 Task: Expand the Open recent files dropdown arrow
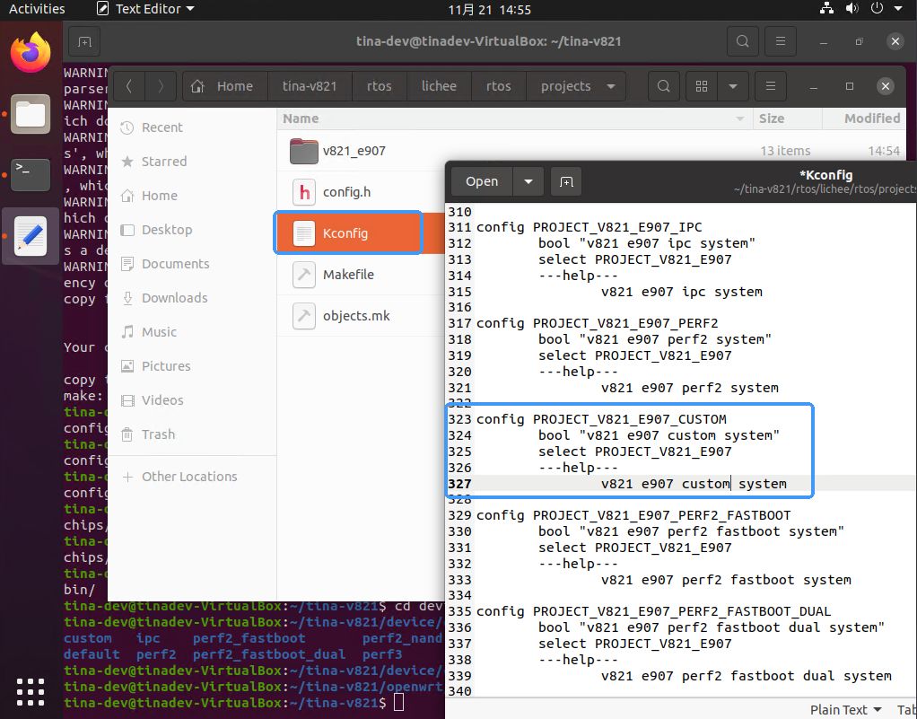click(528, 181)
